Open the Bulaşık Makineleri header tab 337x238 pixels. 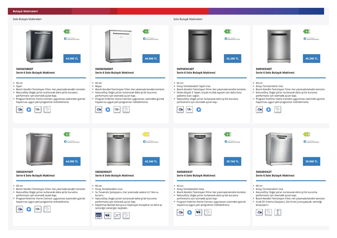pyautogui.click(x=25, y=11)
